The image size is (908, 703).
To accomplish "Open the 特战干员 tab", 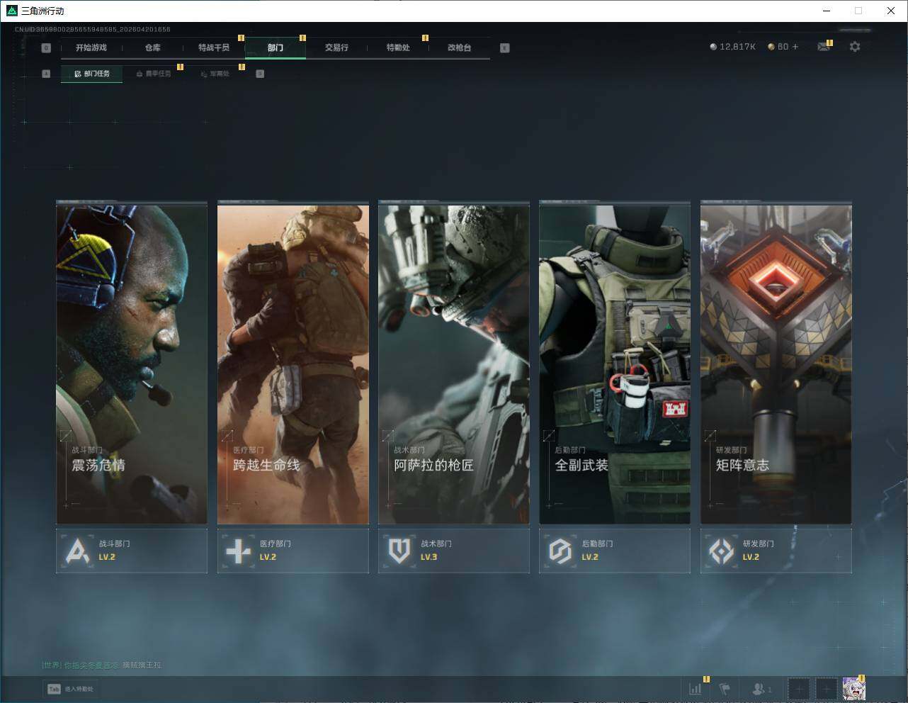I will click(x=214, y=47).
